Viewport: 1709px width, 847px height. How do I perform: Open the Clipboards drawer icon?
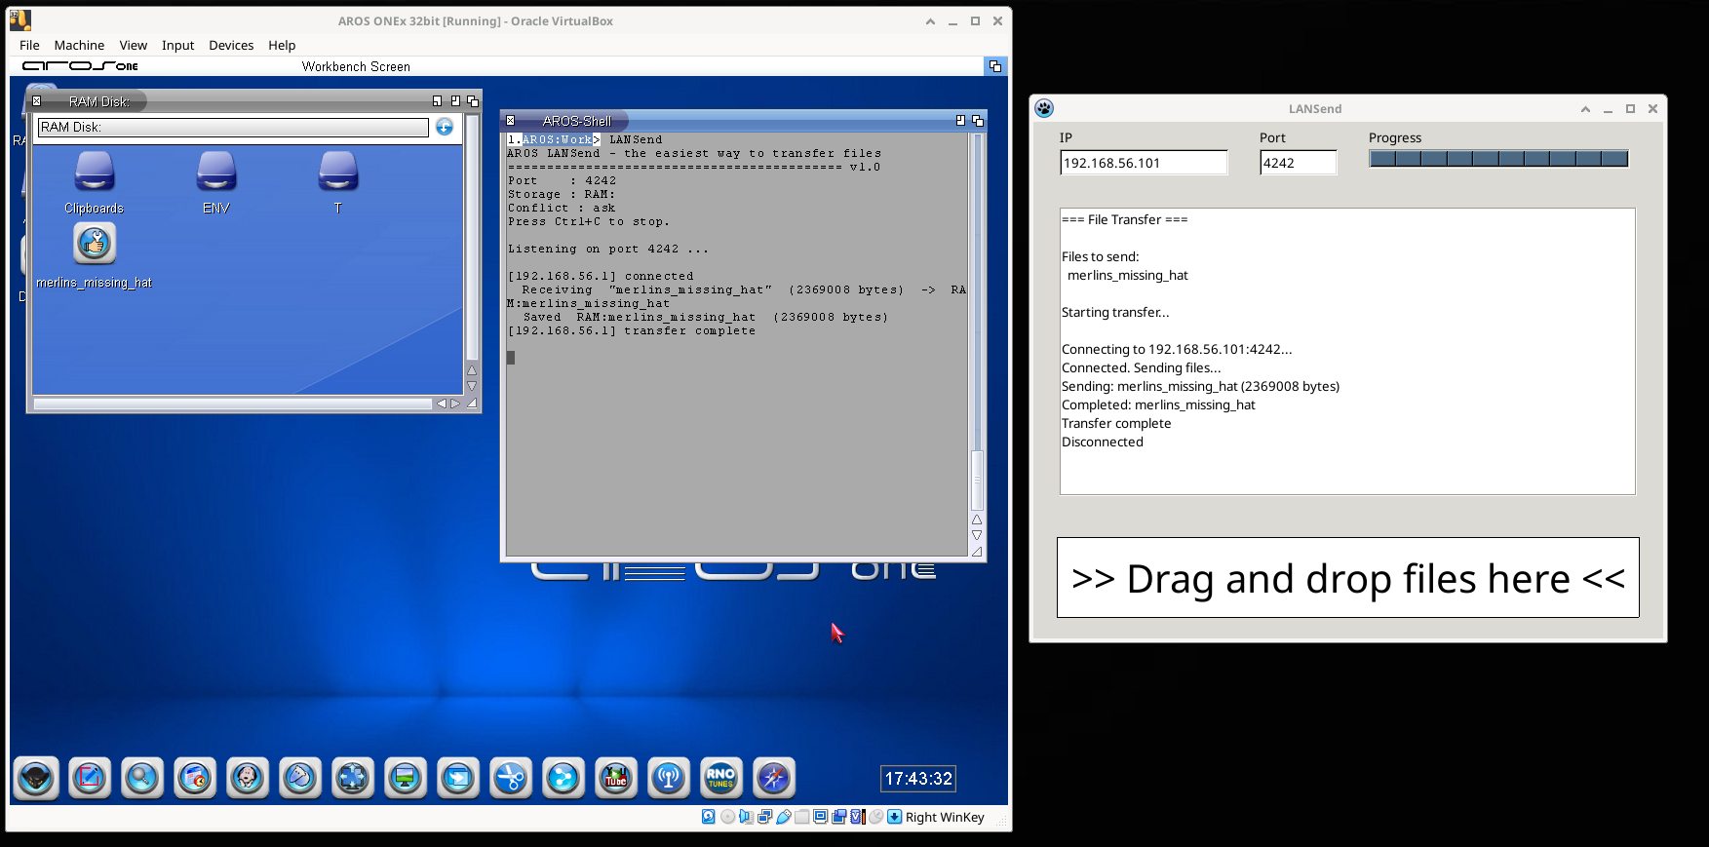pos(95,173)
